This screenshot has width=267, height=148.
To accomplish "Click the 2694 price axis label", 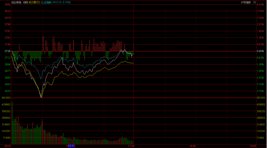I will (x=7, y=65).
